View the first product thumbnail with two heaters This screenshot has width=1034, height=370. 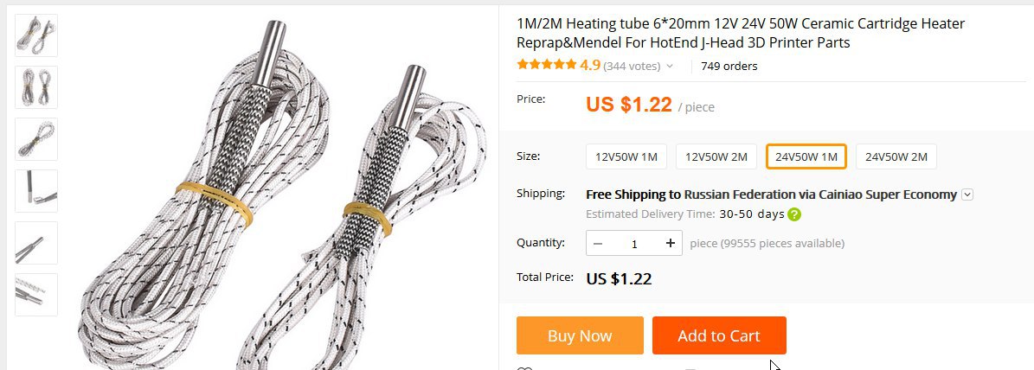[x=36, y=35]
